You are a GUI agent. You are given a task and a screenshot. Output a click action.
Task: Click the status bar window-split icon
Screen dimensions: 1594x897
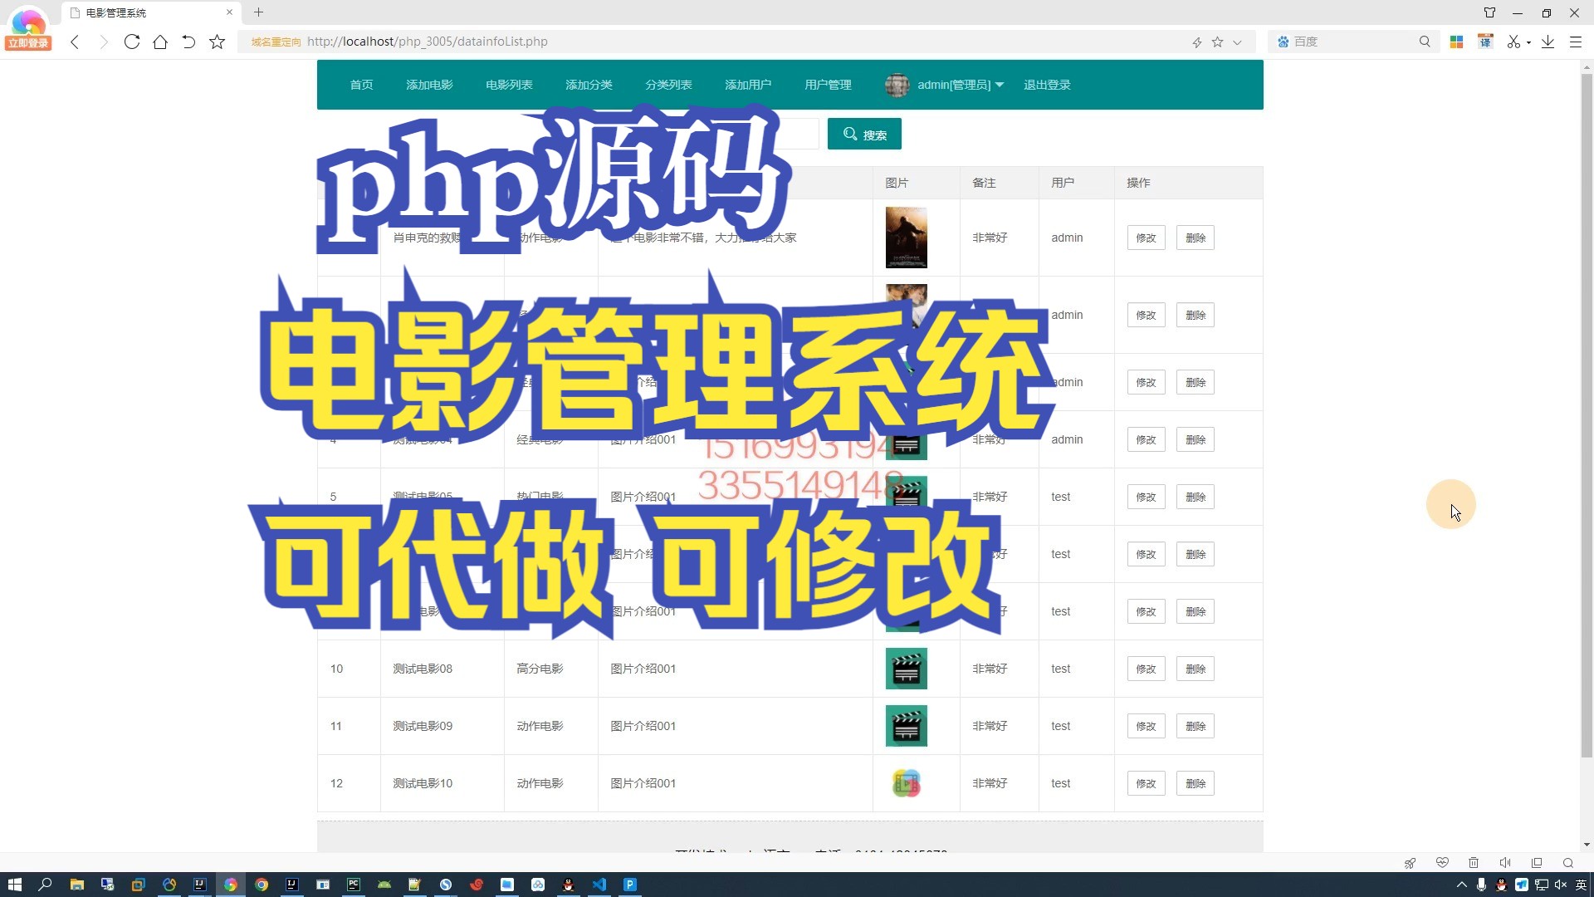point(1537,863)
